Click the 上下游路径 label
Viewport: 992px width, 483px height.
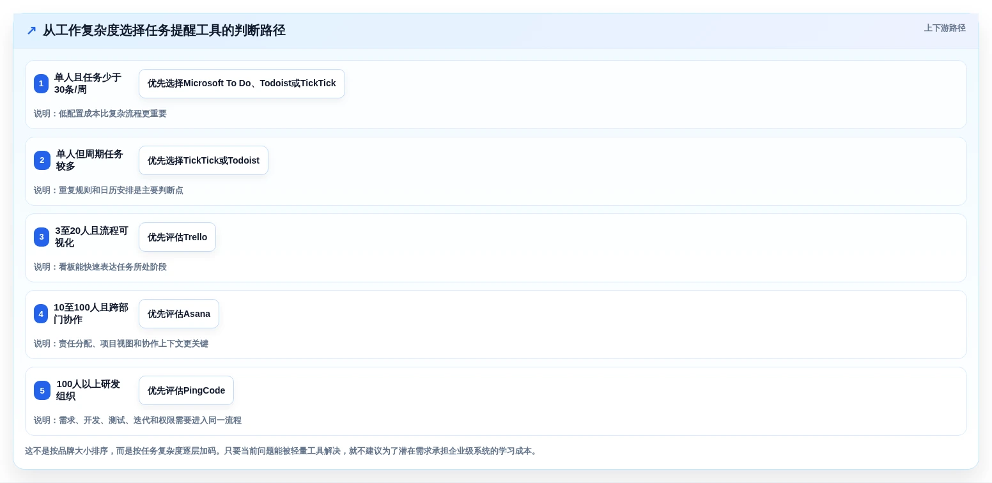[x=945, y=28]
